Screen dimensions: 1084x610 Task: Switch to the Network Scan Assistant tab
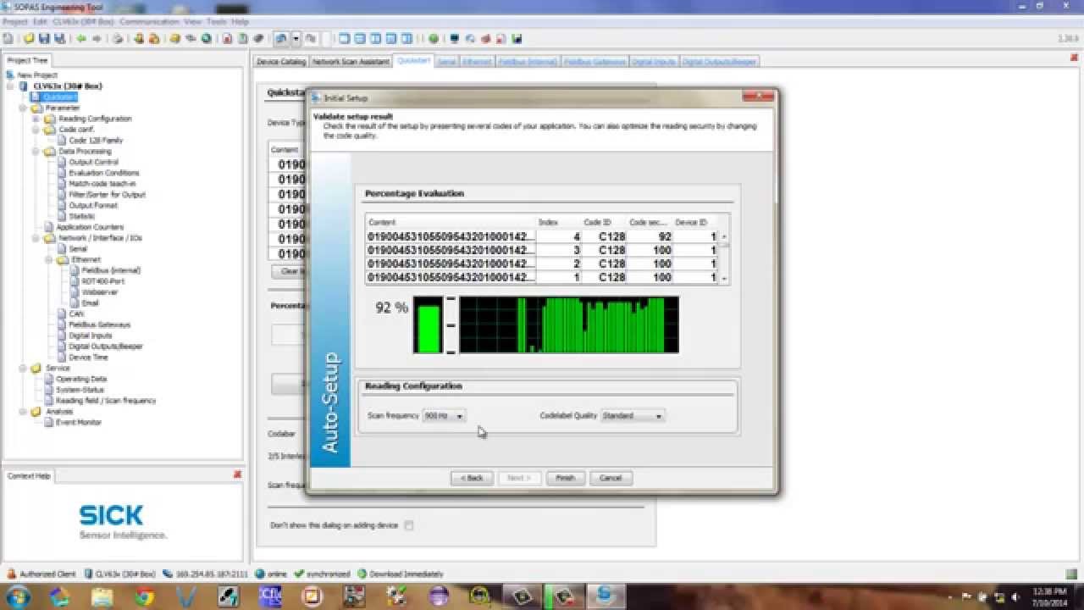click(351, 62)
